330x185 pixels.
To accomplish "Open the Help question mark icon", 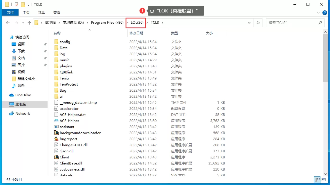I will [x=324, y=13].
